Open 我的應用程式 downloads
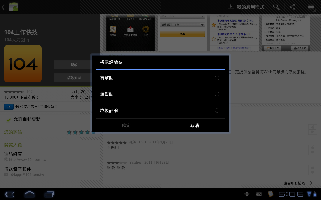 coord(246,7)
